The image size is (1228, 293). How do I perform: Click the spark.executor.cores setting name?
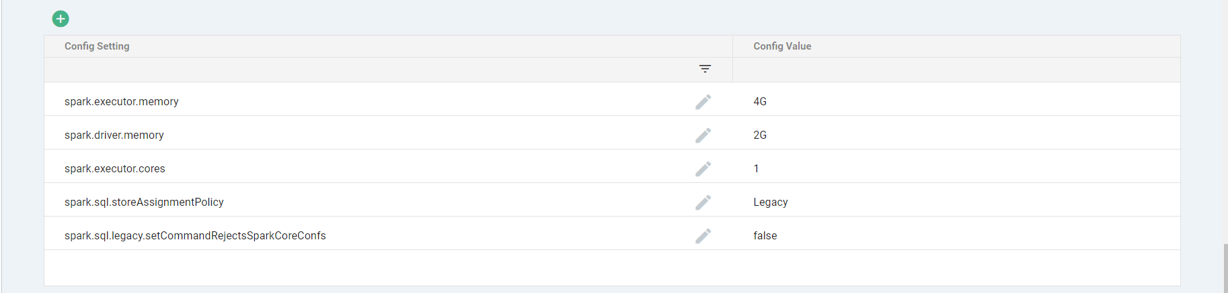coord(115,169)
